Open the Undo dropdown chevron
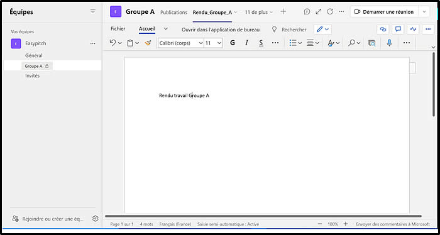Viewport: 440px width, 235px height. coord(120,43)
